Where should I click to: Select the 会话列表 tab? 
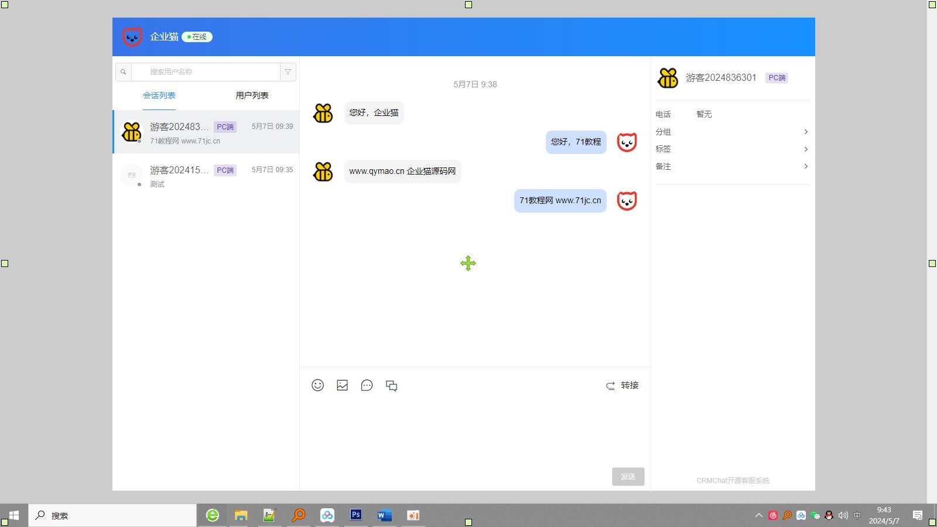[x=159, y=95]
